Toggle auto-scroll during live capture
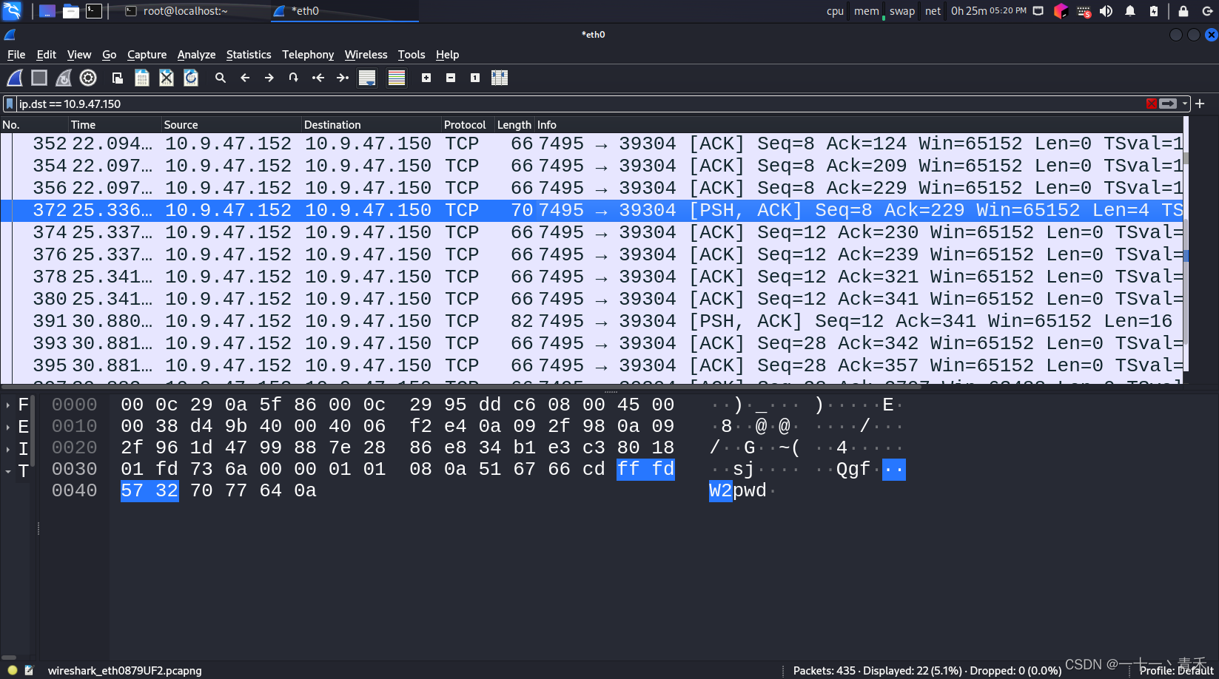This screenshot has height=679, width=1219. click(x=367, y=78)
